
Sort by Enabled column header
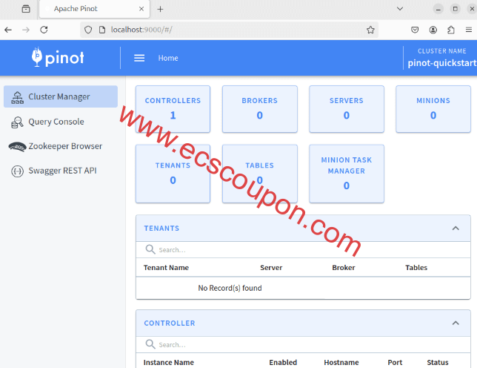(283, 362)
